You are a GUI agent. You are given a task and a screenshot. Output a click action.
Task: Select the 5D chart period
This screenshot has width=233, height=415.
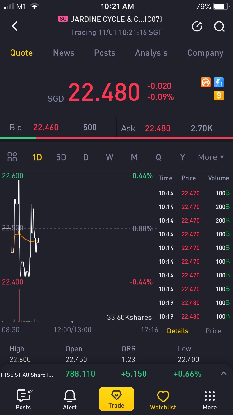pos(61,157)
